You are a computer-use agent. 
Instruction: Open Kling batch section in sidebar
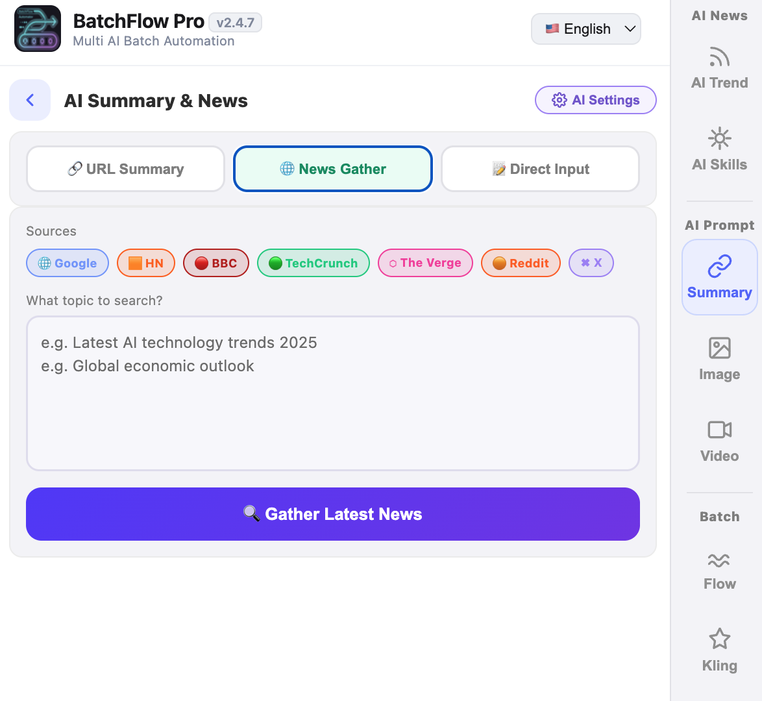(719, 650)
